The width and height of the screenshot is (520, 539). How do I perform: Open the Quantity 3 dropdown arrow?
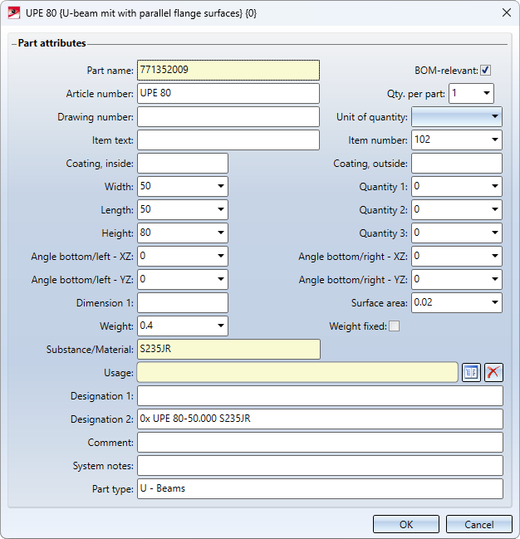point(494,233)
